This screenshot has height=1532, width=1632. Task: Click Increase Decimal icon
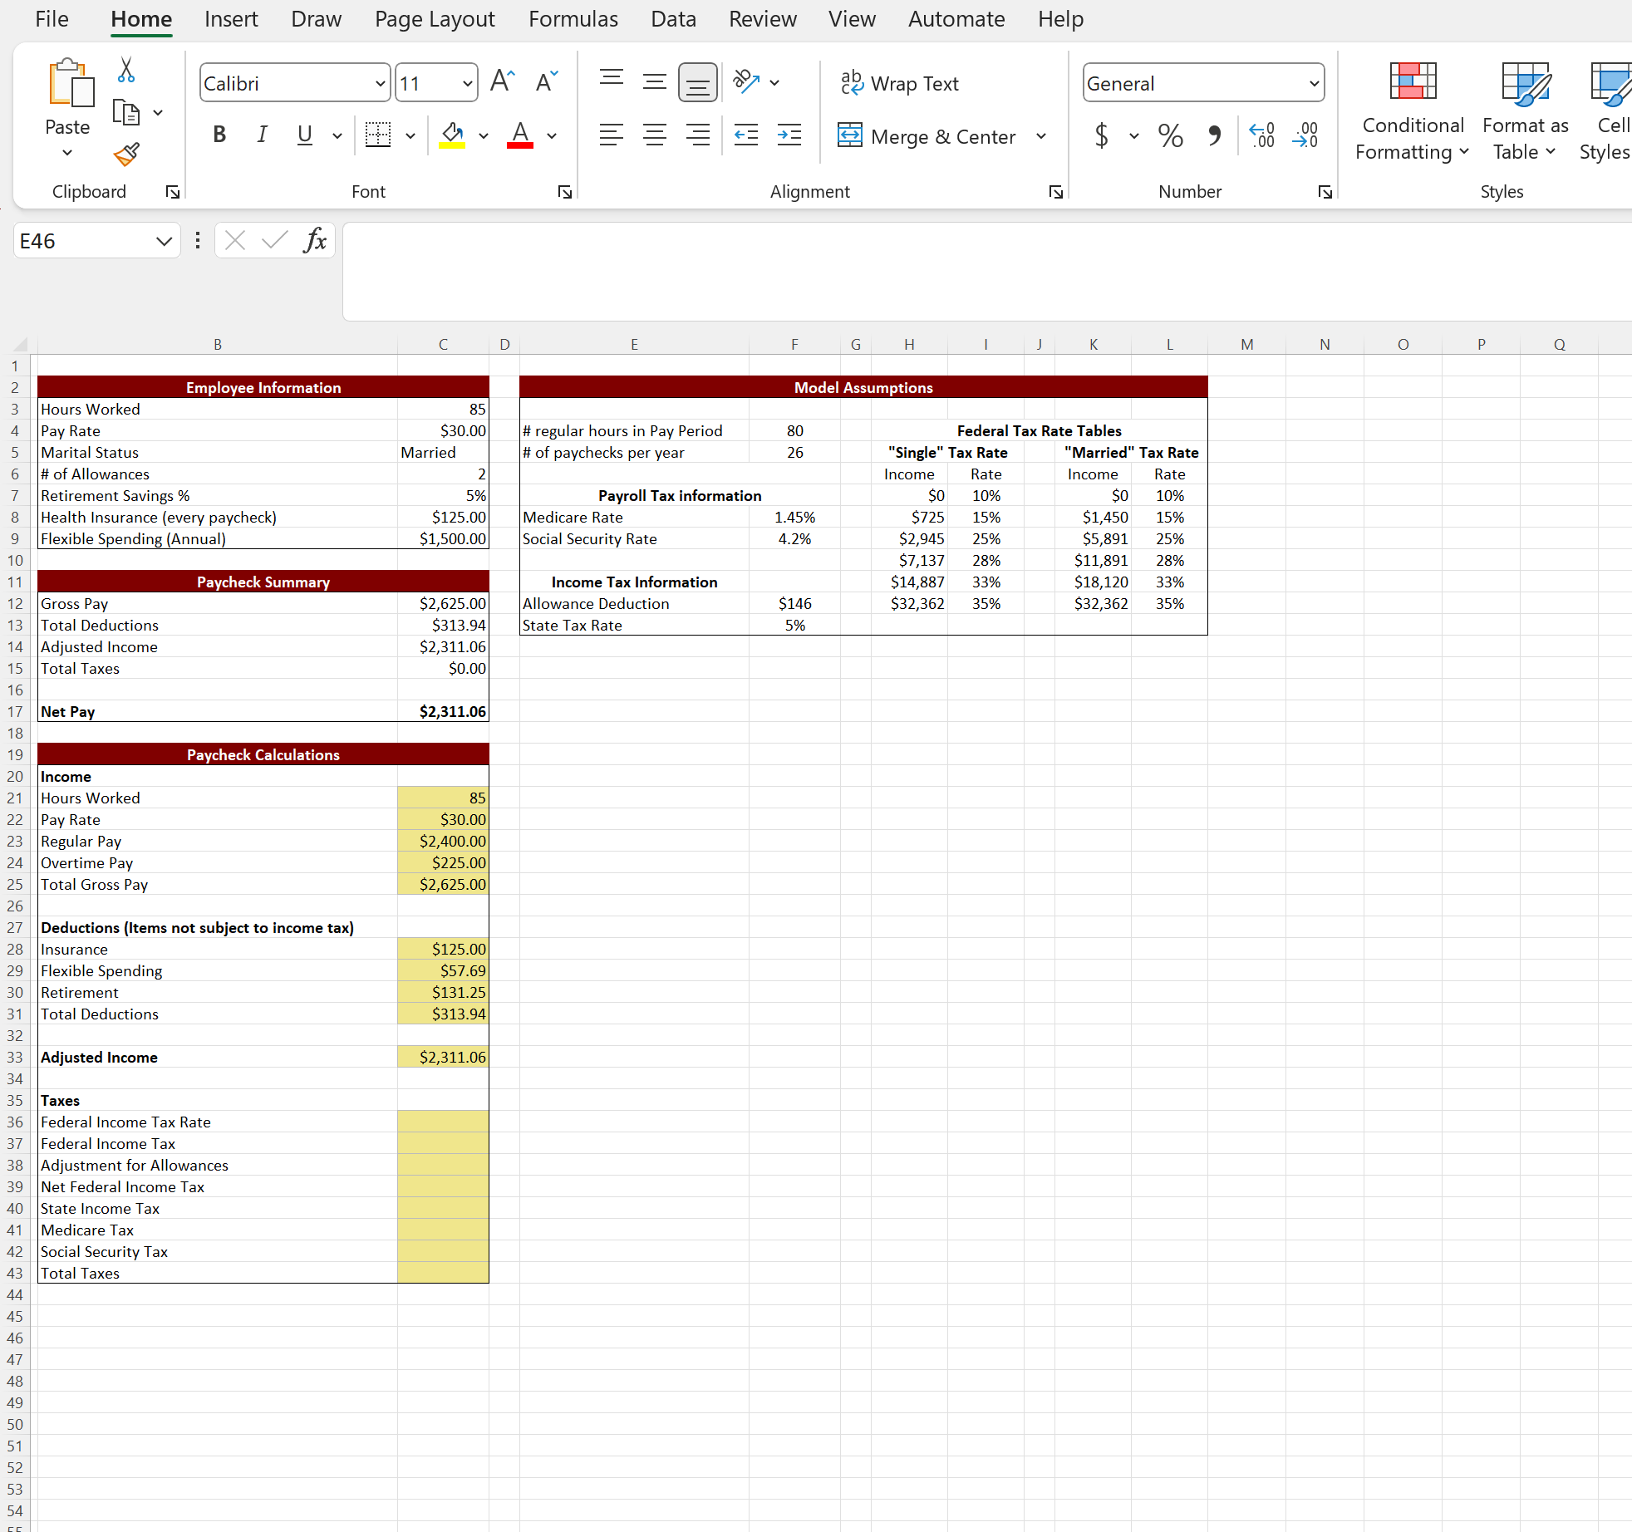click(1261, 135)
